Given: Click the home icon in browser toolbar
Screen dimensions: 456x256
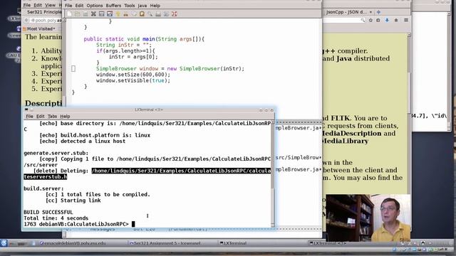Looking at the screenshot, I should point(396,21).
